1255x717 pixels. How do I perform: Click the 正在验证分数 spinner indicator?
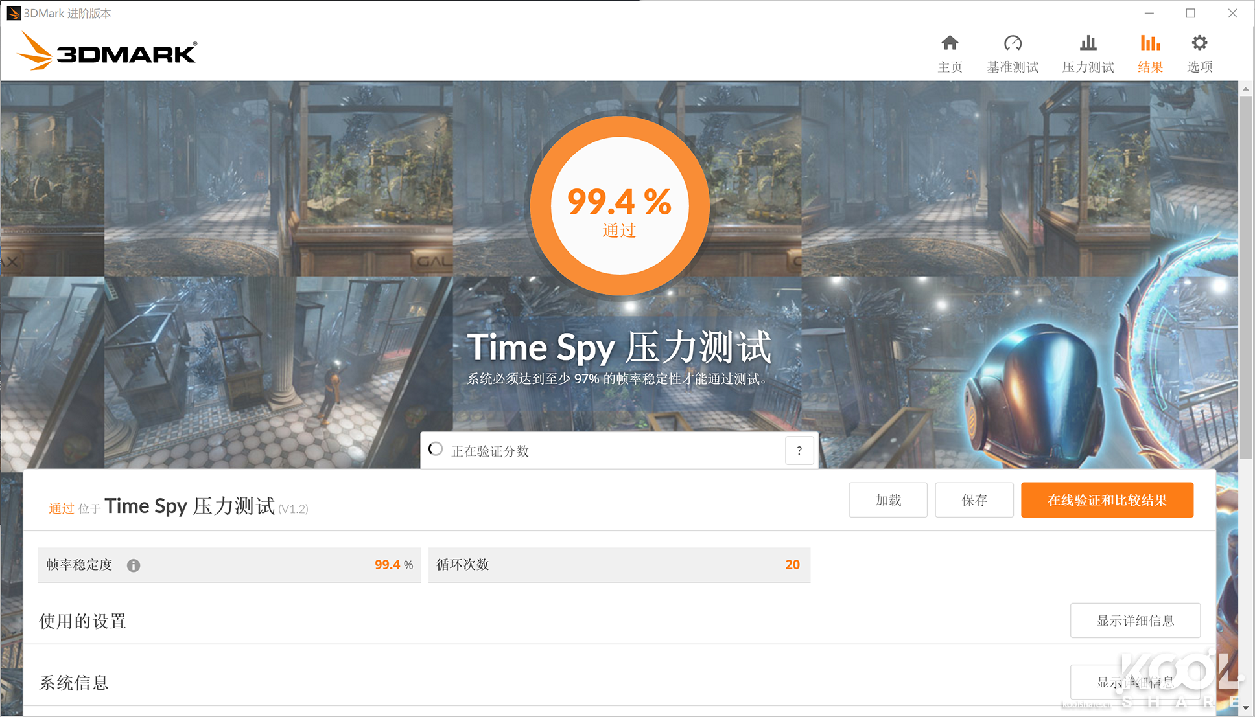[x=436, y=450]
